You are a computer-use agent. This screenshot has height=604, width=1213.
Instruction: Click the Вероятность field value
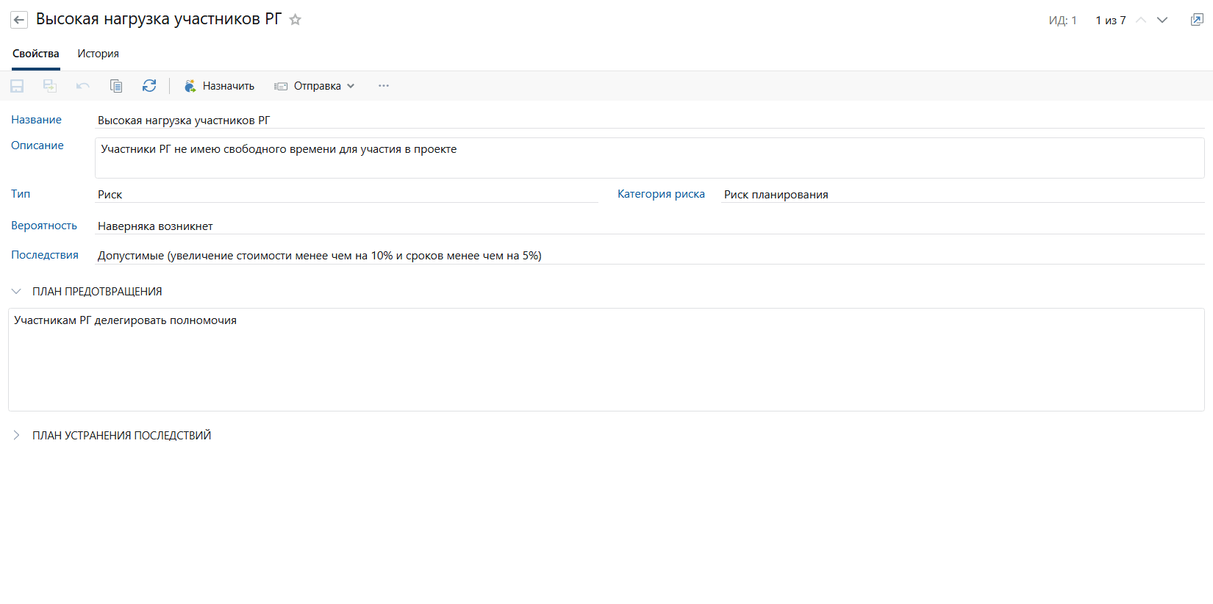click(155, 226)
